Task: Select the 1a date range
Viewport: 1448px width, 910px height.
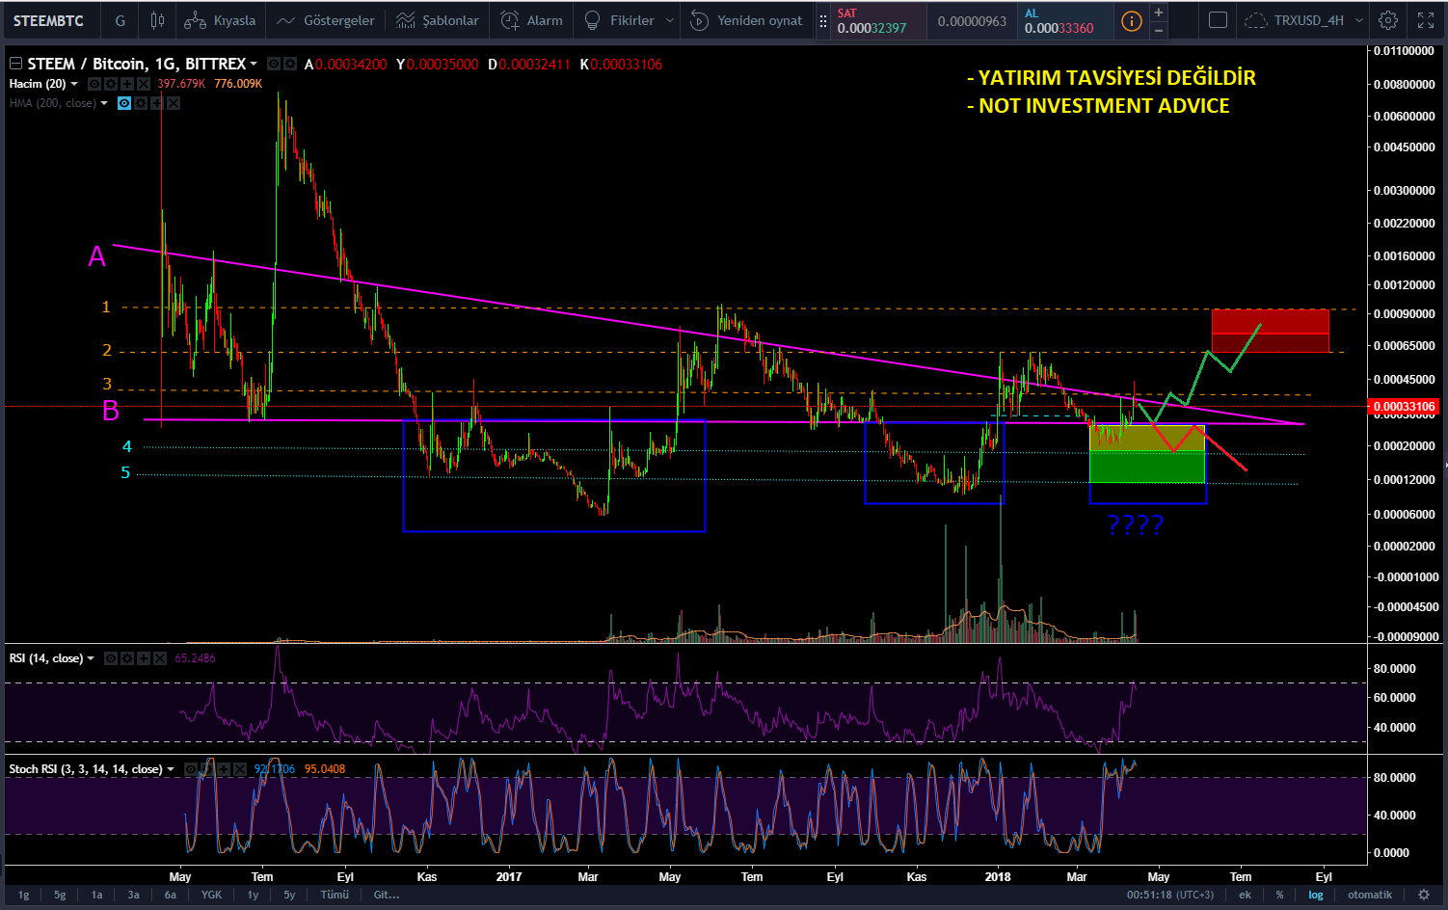Action: 96,895
